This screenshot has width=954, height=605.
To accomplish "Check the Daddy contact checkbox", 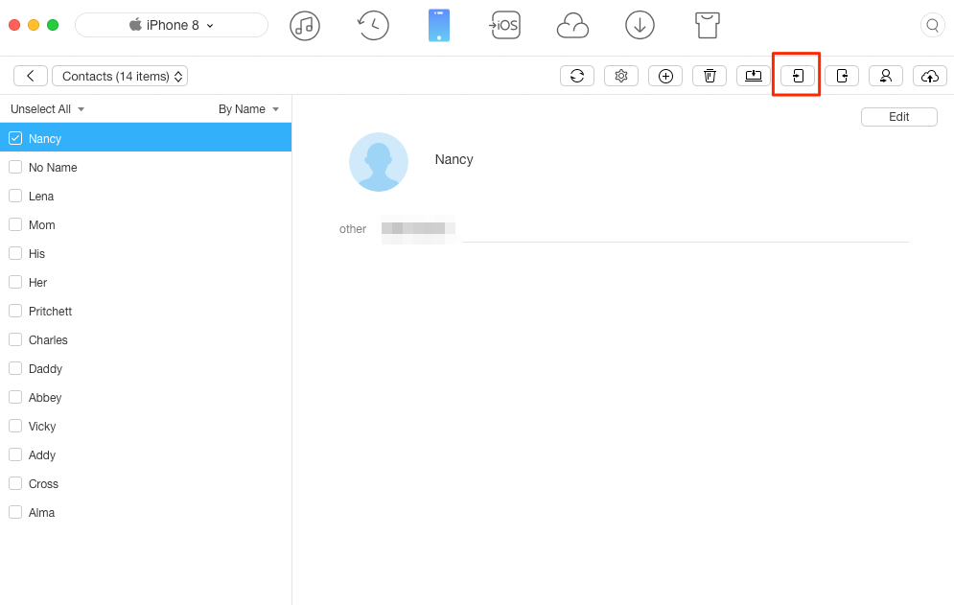I will [x=15, y=368].
